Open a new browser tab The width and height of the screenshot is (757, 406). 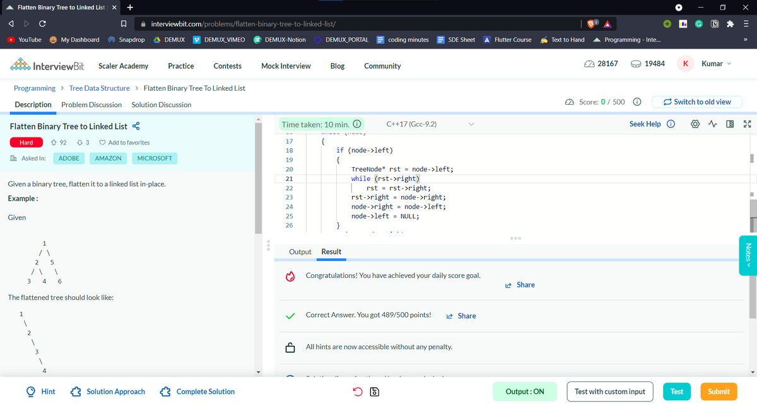coord(129,8)
